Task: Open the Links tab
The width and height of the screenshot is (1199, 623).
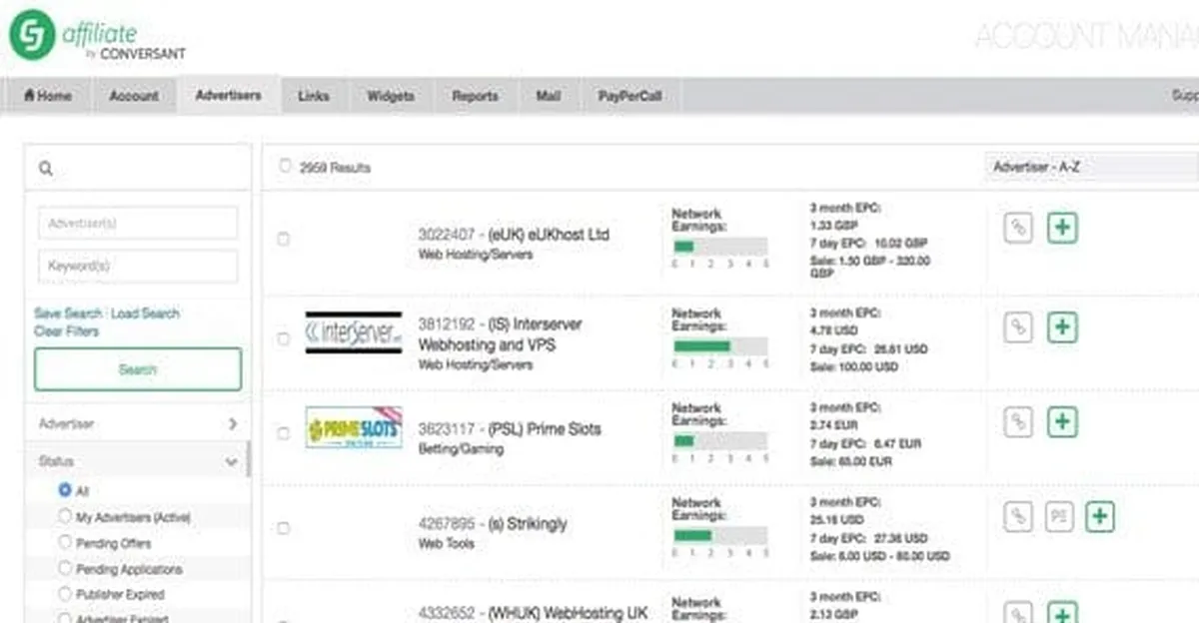Action: pos(314,96)
